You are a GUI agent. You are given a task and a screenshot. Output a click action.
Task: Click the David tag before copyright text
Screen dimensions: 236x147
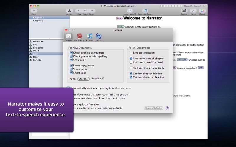pyautogui.click(x=121, y=26)
